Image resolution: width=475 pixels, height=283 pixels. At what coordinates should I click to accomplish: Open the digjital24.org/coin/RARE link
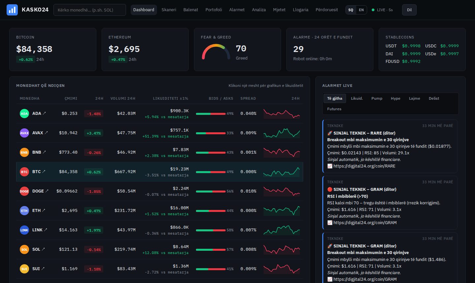click(x=364, y=166)
